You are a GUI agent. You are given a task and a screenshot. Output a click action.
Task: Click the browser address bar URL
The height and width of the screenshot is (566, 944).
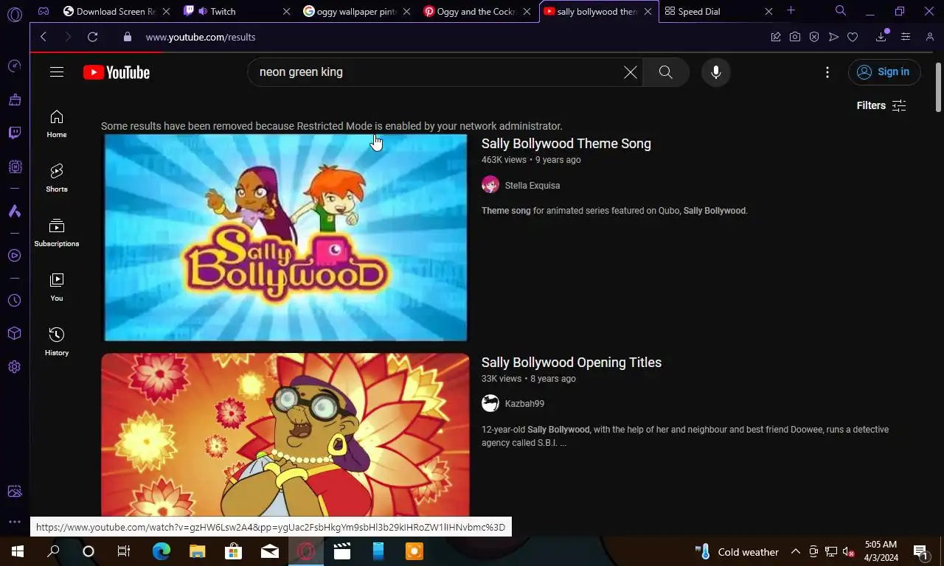pos(201,37)
